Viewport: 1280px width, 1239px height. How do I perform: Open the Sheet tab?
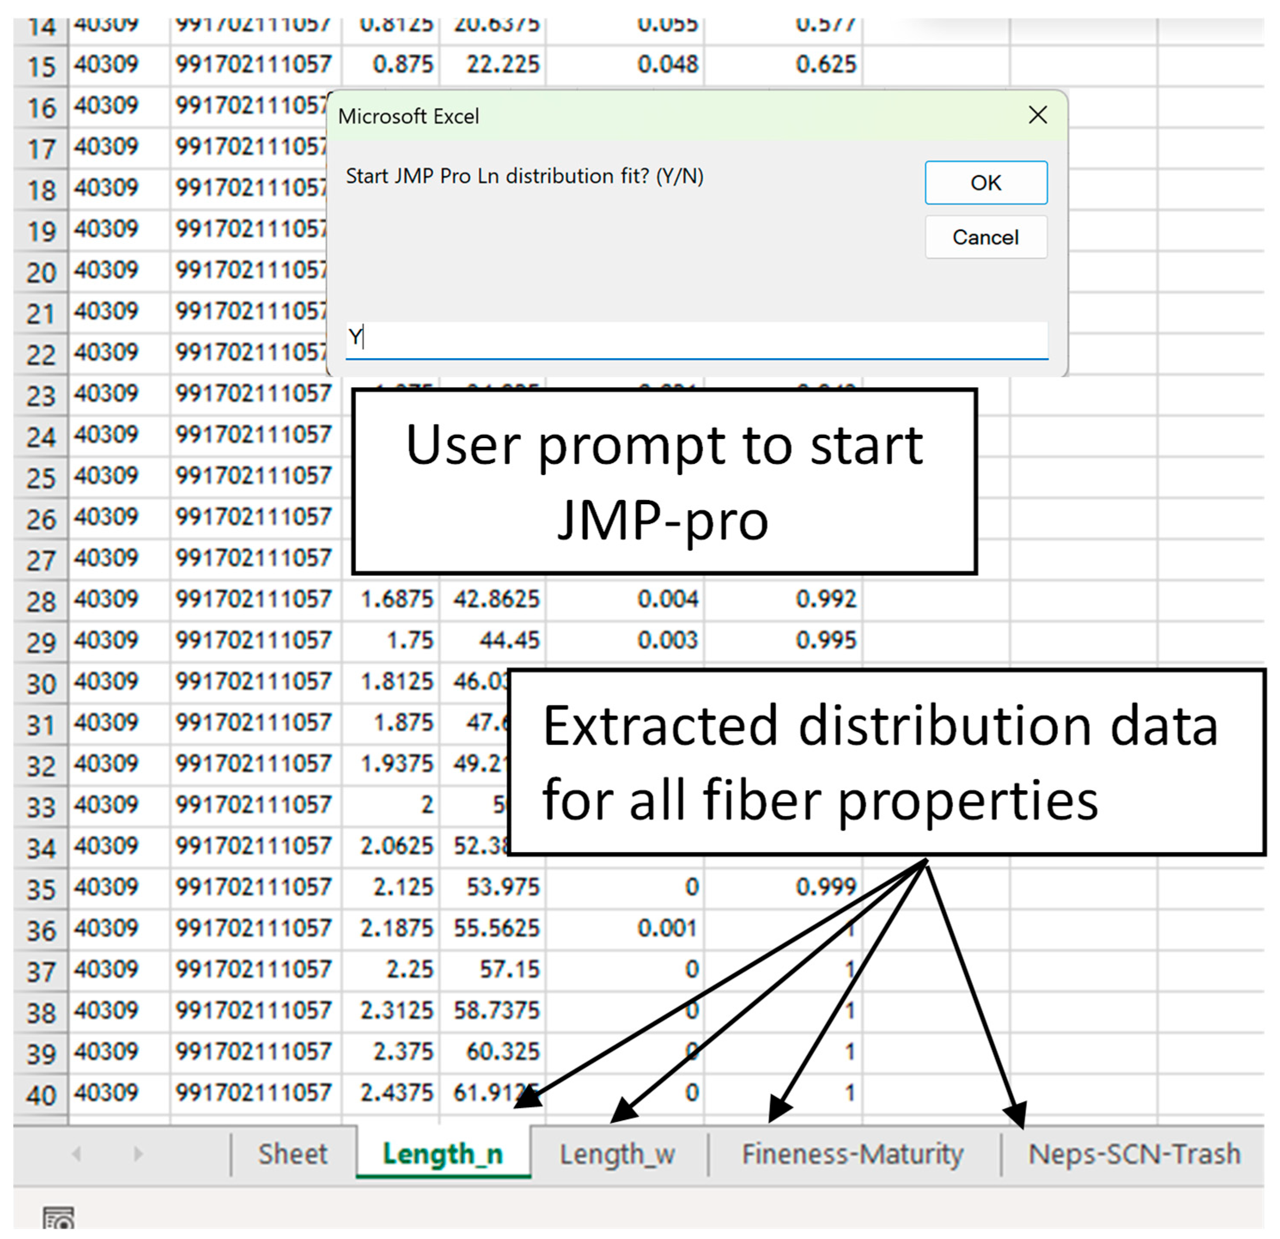292,1154
